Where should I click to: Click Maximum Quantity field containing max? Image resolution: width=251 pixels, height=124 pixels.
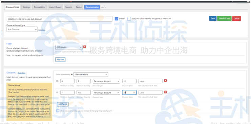click(x=84, y=92)
